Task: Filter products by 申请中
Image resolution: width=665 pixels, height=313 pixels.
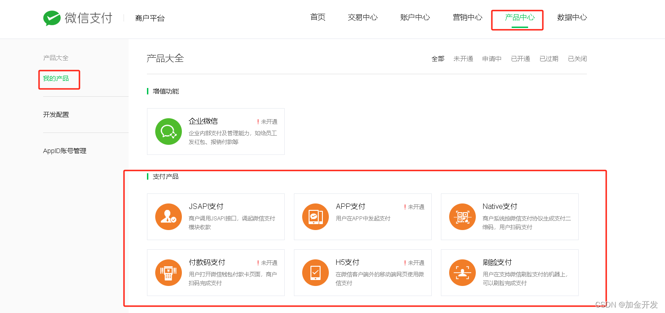Action: tap(492, 59)
